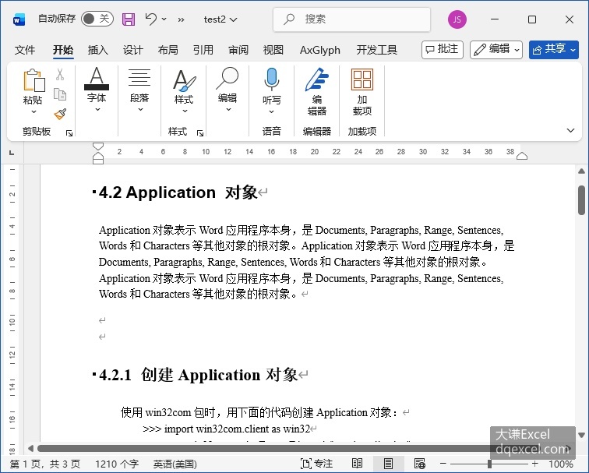Click the zoom out minus button

[443, 464]
